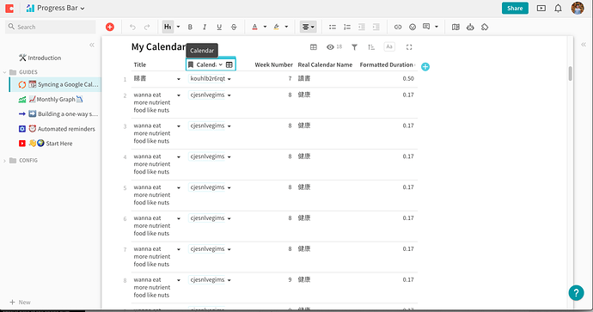Click the fullscreen expand table icon
Image resolution: width=593 pixels, height=312 pixels.
[x=409, y=47]
